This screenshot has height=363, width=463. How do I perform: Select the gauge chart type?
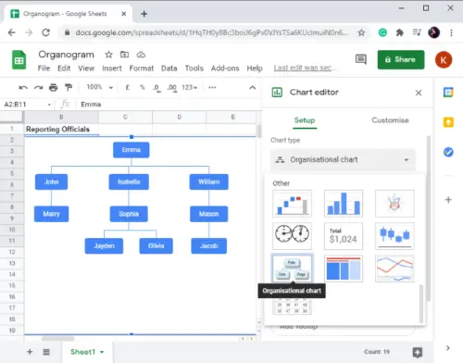[x=292, y=236]
